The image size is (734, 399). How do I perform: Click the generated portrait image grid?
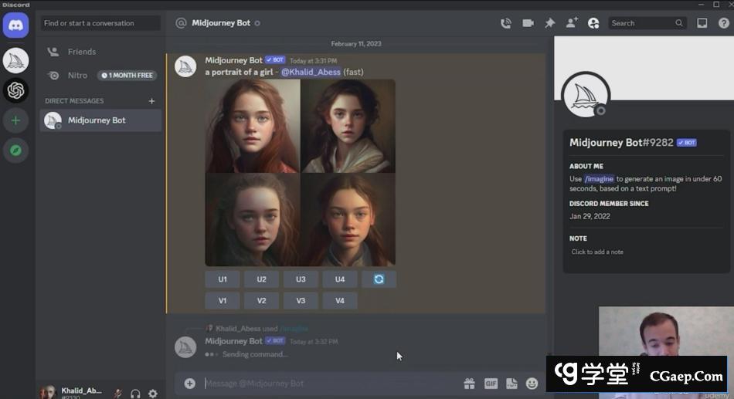tap(300, 172)
